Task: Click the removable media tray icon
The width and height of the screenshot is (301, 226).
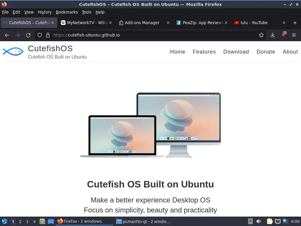Action: (x=250, y=221)
